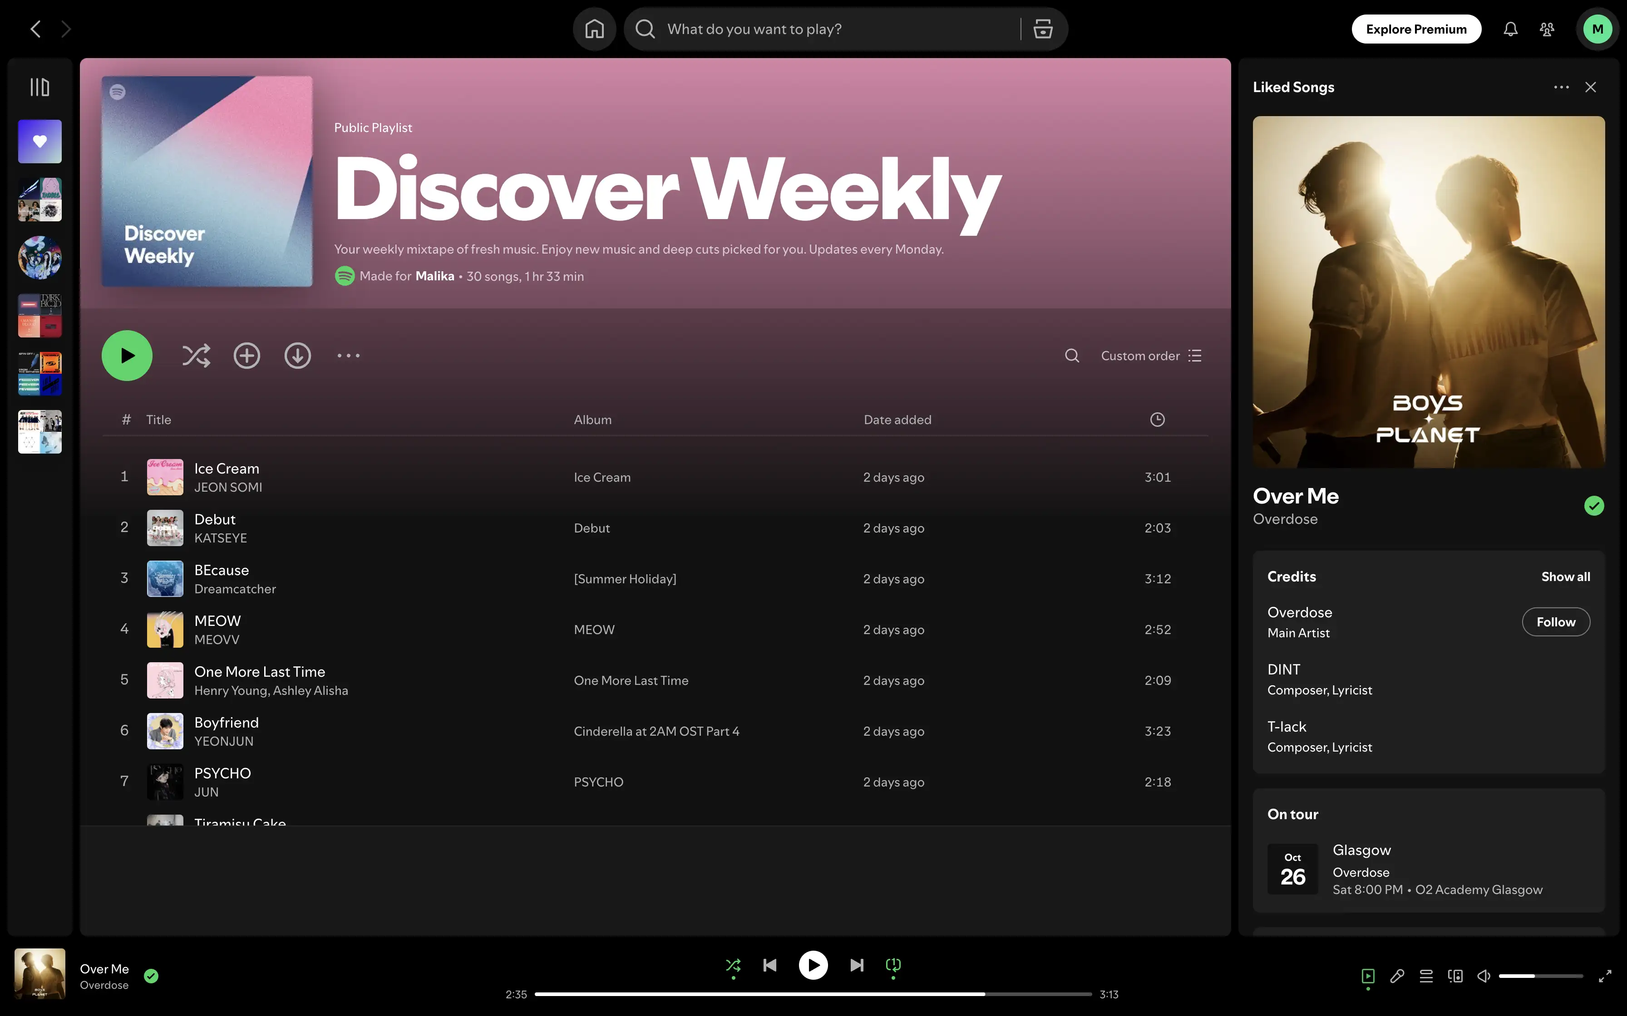
Task: Skip to next track
Action: pos(857,966)
